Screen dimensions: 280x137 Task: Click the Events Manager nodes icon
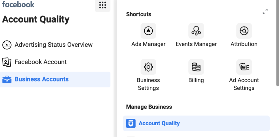pos(196,31)
